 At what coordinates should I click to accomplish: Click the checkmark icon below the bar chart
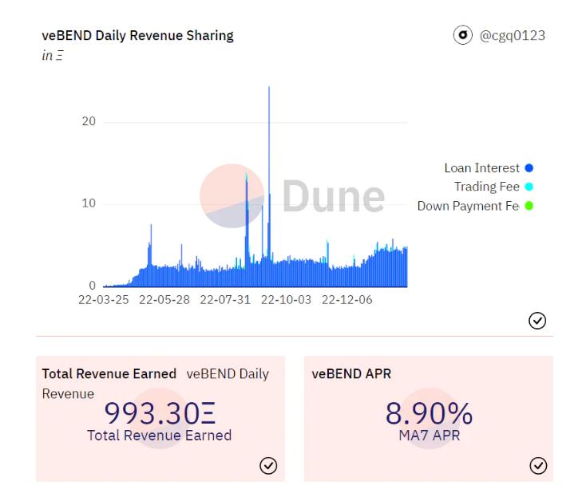pos(537,320)
